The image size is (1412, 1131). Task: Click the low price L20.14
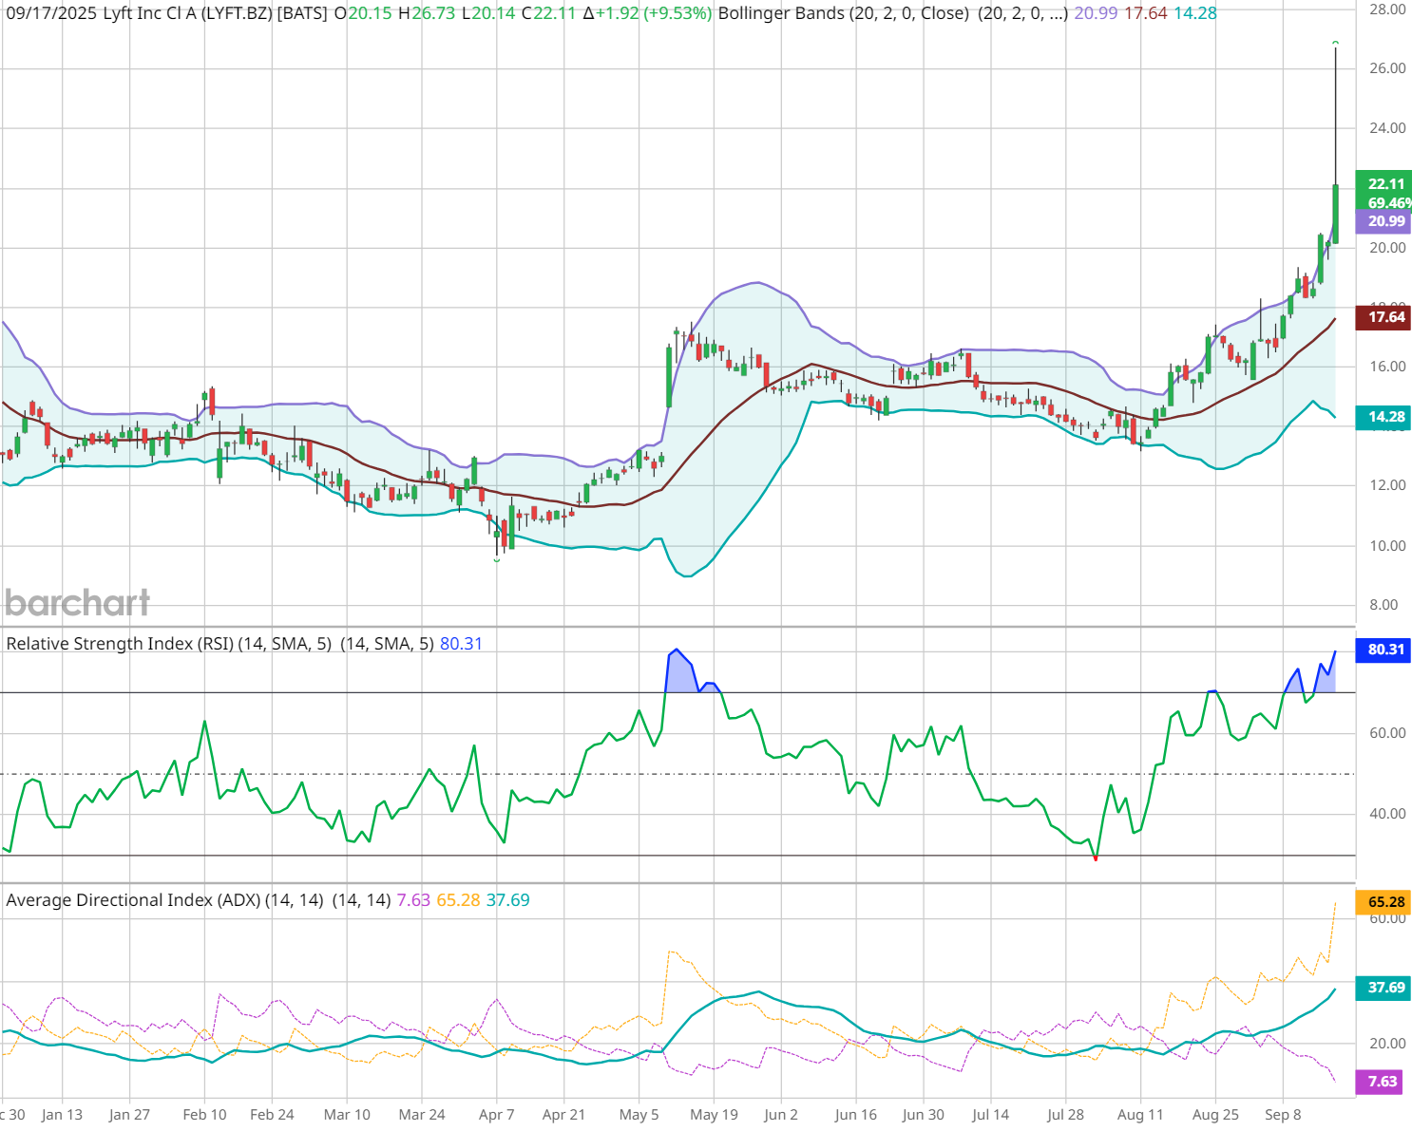pyautogui.click(x=489, y=13)
